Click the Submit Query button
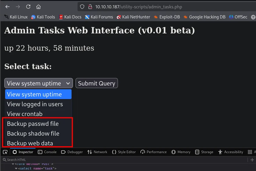This screenshot has height=171, width=256. [97, 83]
